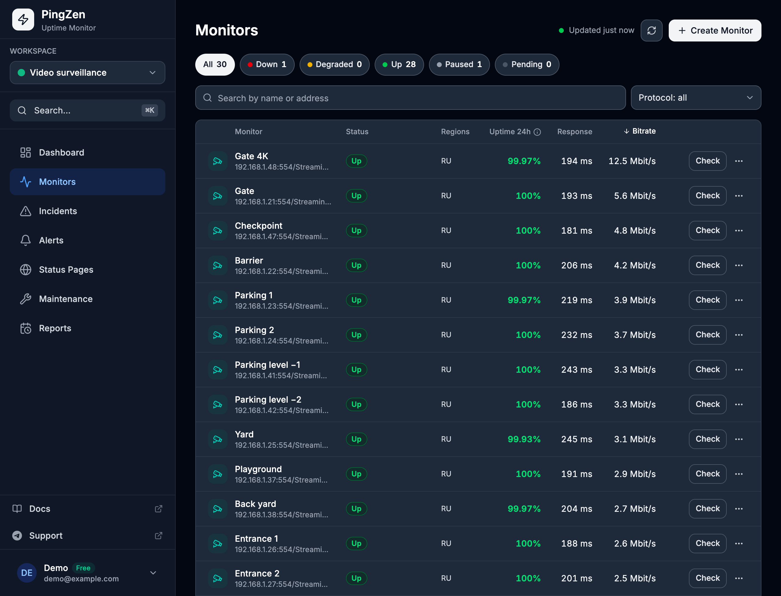781x596 pixels.
Task: Filter monitors by Down status
Action: (267, 65)
